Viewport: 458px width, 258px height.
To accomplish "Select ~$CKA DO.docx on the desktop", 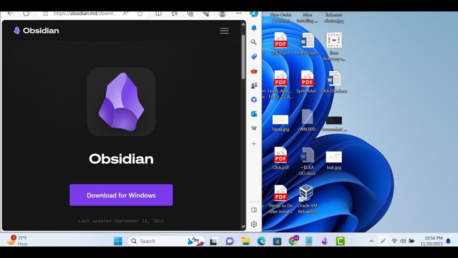I will (x=307, y=161).
